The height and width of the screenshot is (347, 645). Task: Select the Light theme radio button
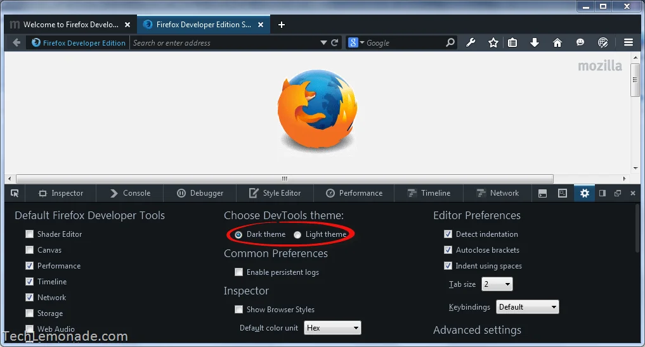[297, 235]
